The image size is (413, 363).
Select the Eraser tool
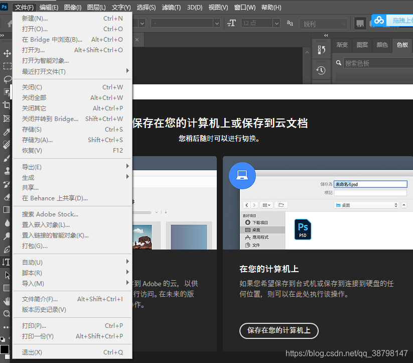tap(7, 197)
